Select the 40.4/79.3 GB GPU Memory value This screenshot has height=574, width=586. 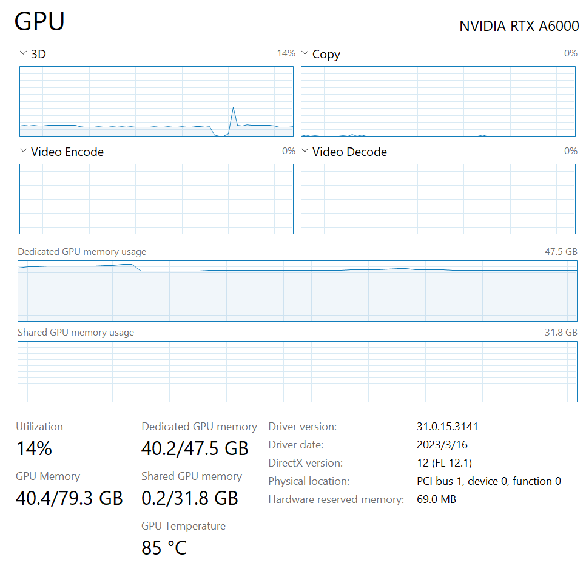(69, 498)
